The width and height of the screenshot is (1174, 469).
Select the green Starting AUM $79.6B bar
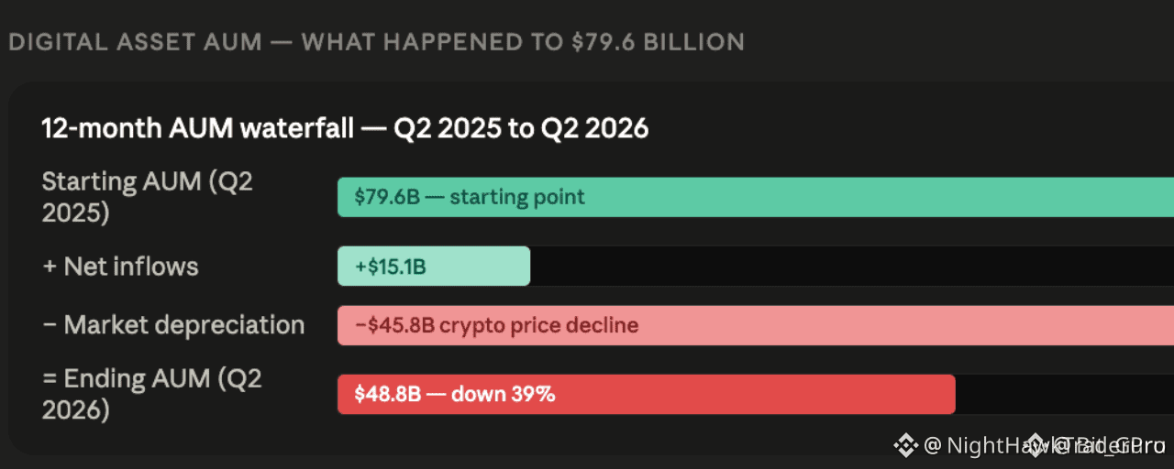pos(756,197)
